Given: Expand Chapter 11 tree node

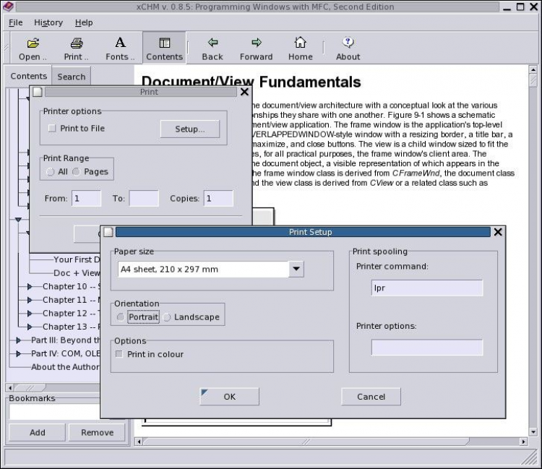Looking at the screenshot, I should click(x=30, y=300).
